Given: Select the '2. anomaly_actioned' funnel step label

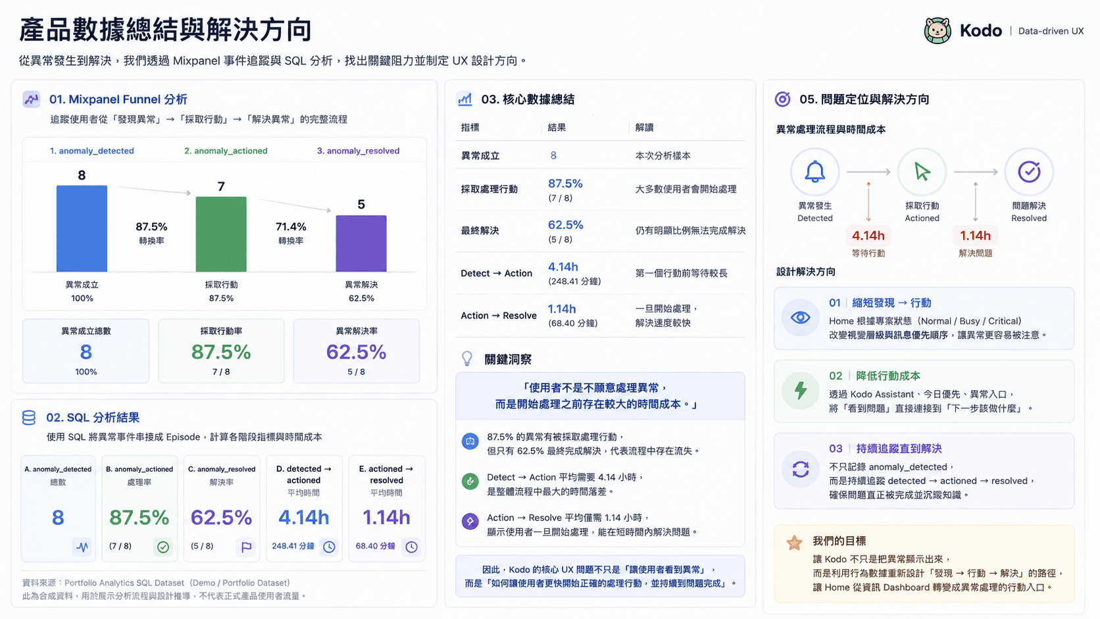Looking at the screenshot, I should (x=226, y=151).
